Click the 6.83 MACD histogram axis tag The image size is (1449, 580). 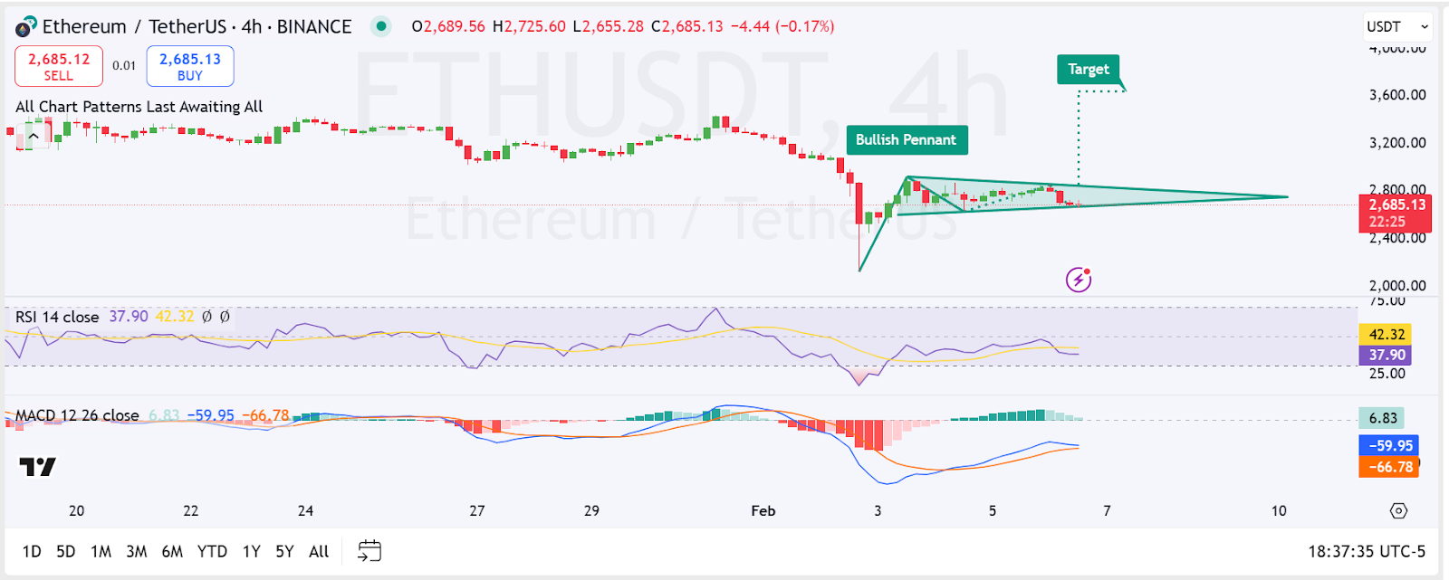point(1382,418)
